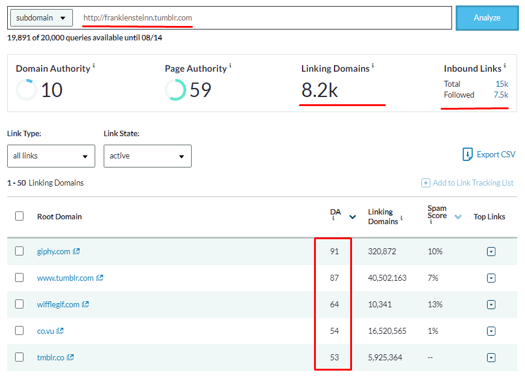Screen dimensions: 525x376
Task: Show Spam Score column info icon
Action: click(x=431, y=222)
